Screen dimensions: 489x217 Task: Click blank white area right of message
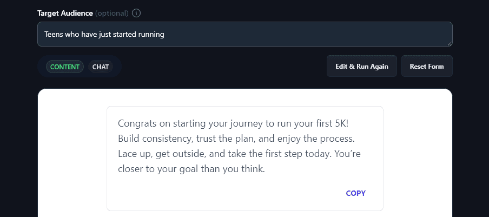[x=418, y=157]
